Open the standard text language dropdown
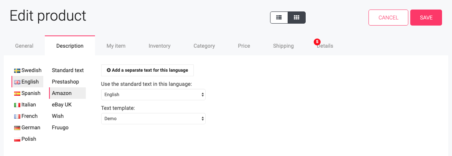 pos(153,95)
